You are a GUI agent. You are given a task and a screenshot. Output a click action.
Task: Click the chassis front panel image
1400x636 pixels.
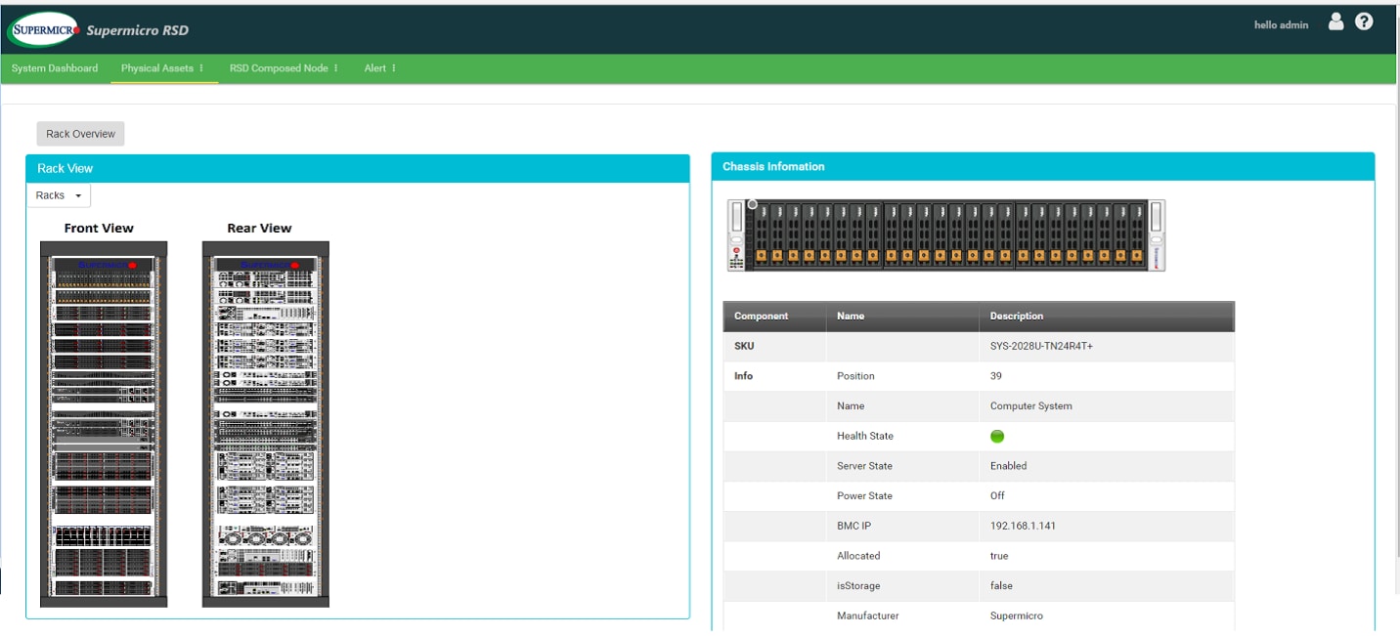tap(945, 235)
